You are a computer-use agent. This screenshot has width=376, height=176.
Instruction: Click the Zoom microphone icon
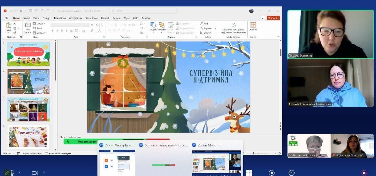coord(12,172)
